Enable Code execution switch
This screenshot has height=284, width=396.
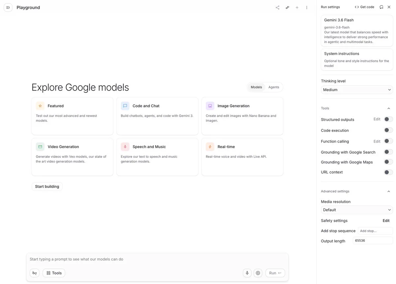point(388,130)
